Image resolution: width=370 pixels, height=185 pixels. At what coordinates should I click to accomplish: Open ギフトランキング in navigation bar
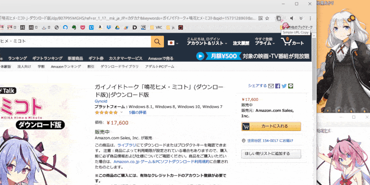47,58
